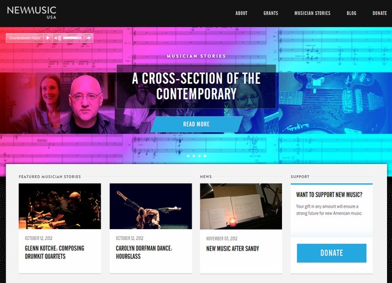Screen dimensions: 392x283
Task: Mute the radio speaker icon
Action: click(x=58, y=38)
